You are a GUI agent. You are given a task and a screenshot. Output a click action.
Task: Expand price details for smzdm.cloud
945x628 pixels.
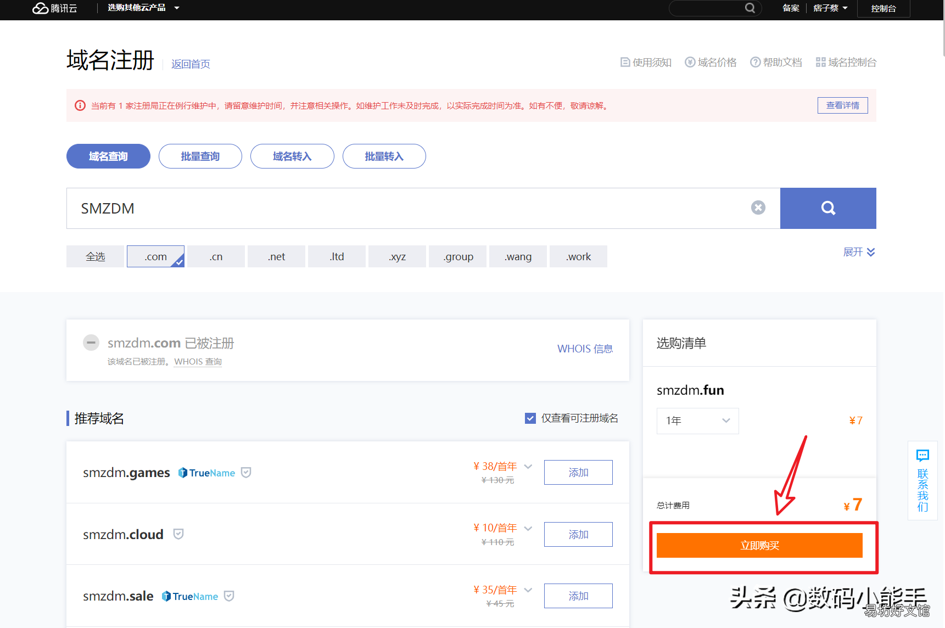528,528
